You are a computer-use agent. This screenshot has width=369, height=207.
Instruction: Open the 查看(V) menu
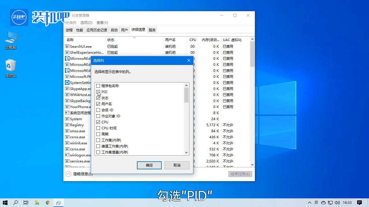(x=102, y=22)
